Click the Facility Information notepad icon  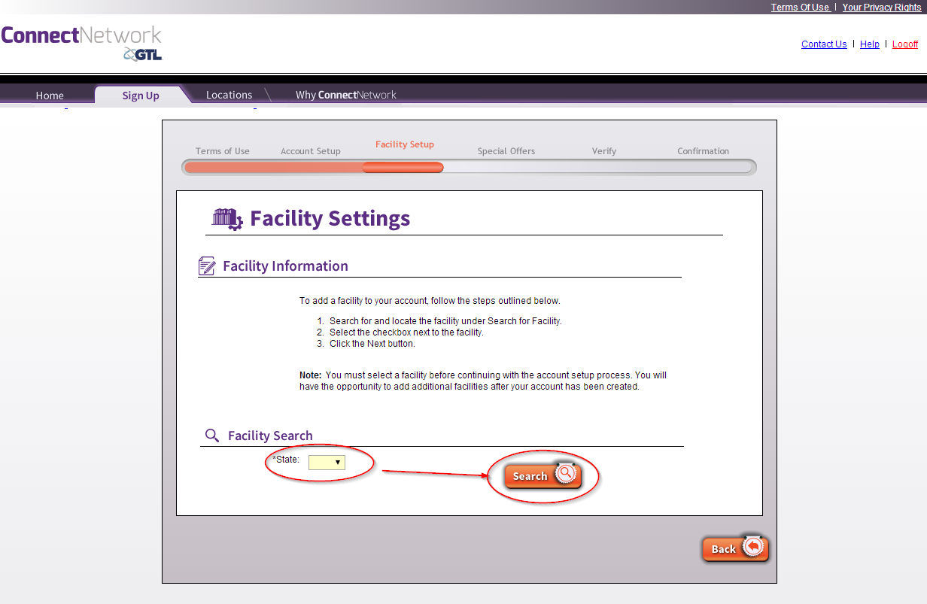tap(206, 266)
